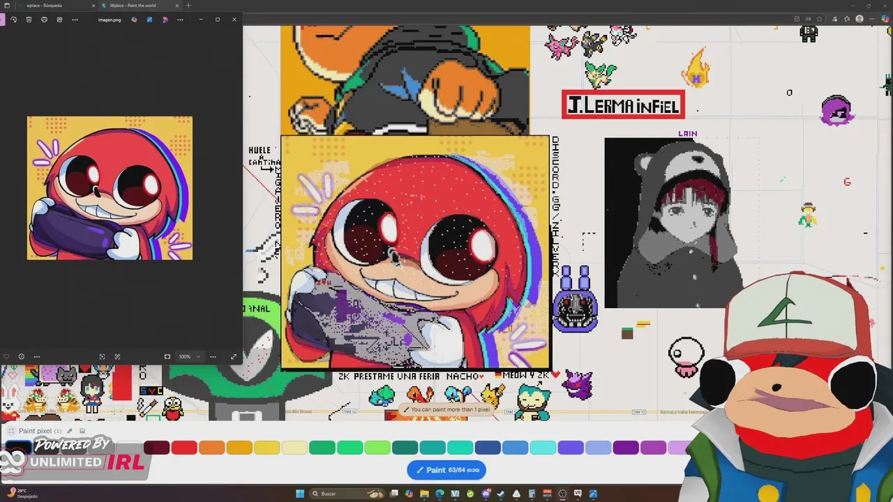Pick the dark teal color swatch
This screenshot has height=502, width=893.
pyautogui.click(x=405, y=448)
